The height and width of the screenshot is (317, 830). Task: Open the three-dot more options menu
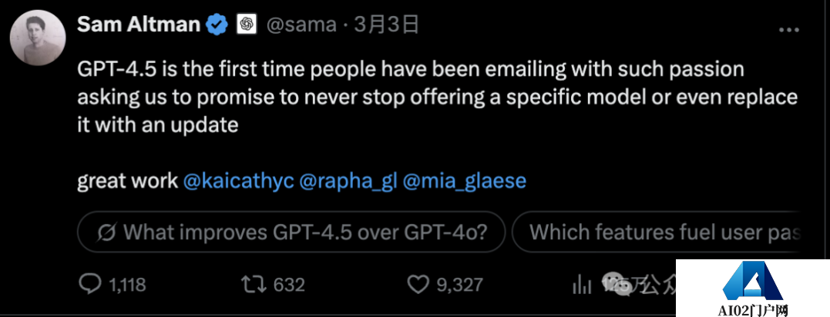pos(789,29)
